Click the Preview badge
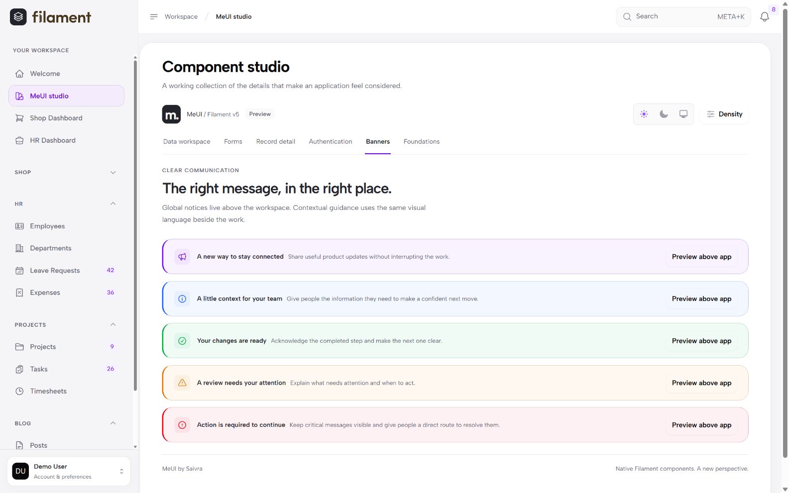 click(x=260, y=114)
